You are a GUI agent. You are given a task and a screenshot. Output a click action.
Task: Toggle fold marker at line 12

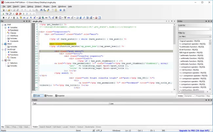pyautogui.click(x=39, y=51)
